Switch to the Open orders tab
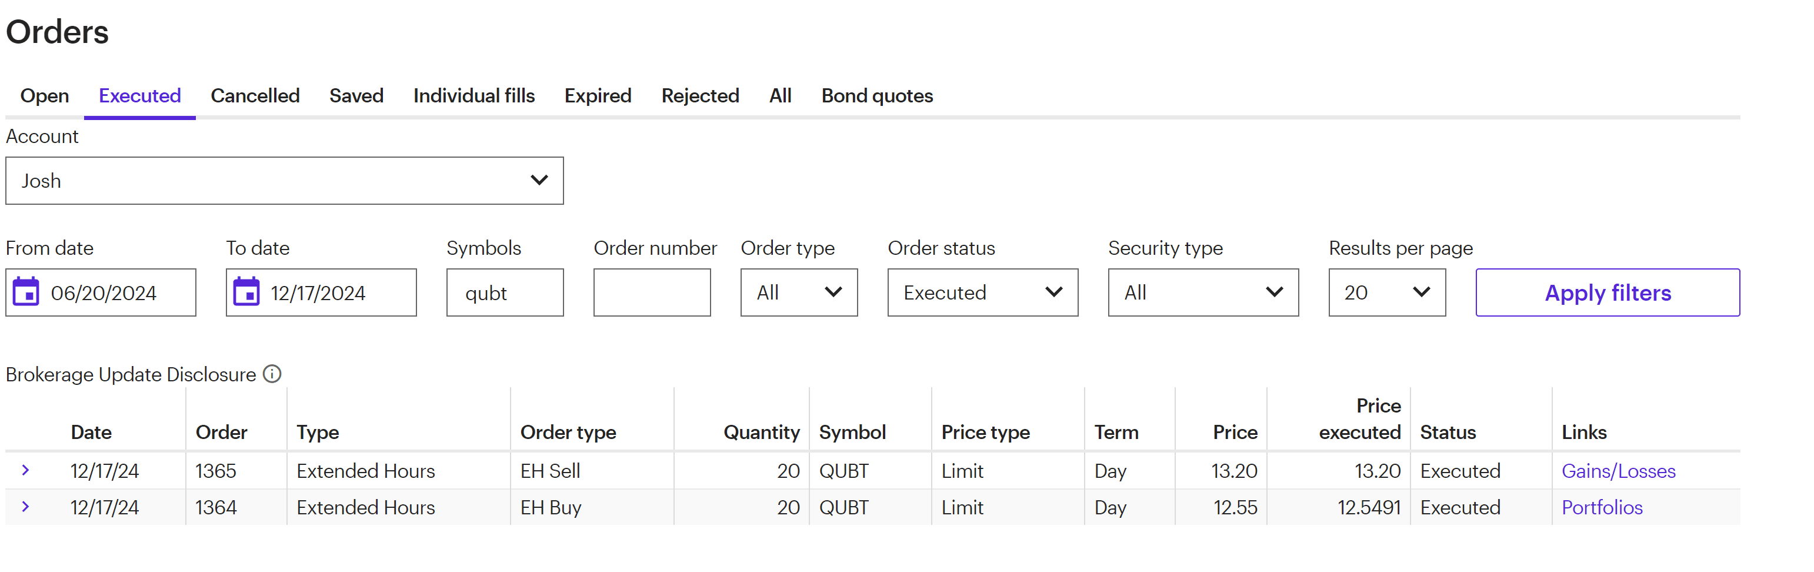 [44, 96]
